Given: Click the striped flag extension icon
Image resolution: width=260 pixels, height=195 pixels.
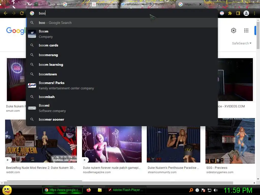Looking at the screenshot, I should 222,13.
